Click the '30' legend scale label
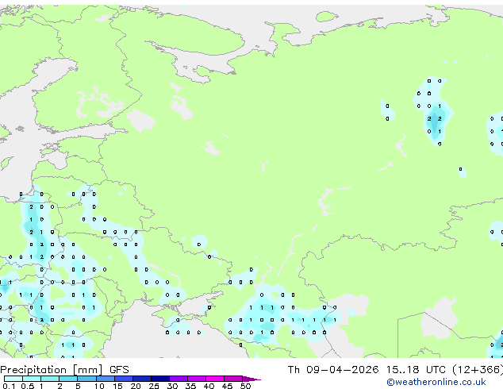The height and width of the screenshot is (389, 503). point(172,386)
